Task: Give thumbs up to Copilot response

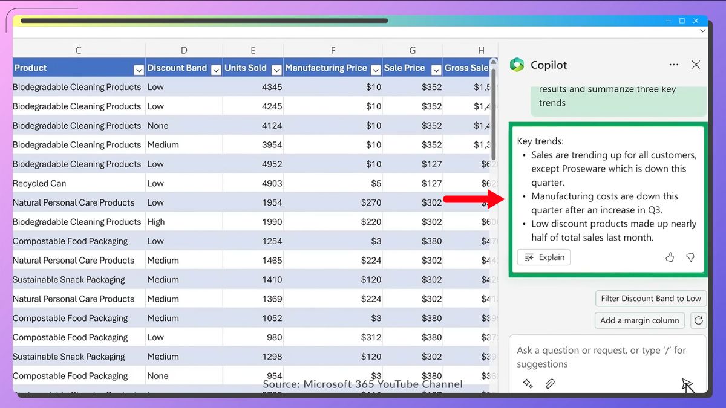Action: pos(670,257)
